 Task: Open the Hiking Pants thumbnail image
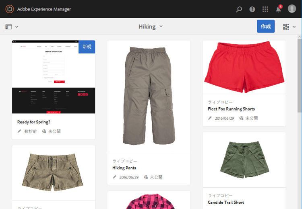(x=149, y=96)
